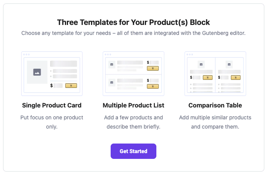Click the Comparison Table template thumbnail

tap(215, 74)
